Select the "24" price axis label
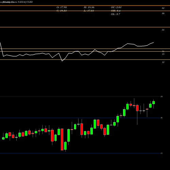This screenshot has height=170, width=170. point(163,30)
